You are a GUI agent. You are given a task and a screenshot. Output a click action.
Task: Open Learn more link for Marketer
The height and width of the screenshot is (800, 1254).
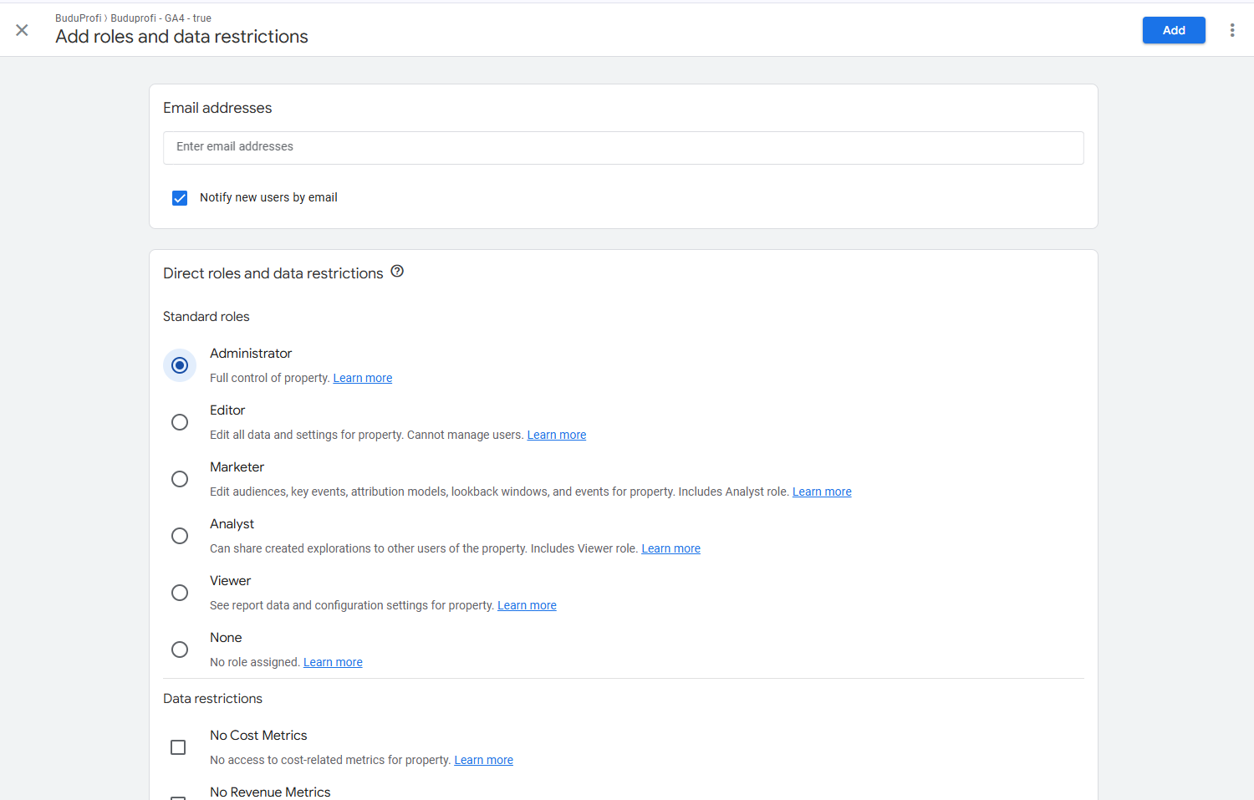point(822,492)
